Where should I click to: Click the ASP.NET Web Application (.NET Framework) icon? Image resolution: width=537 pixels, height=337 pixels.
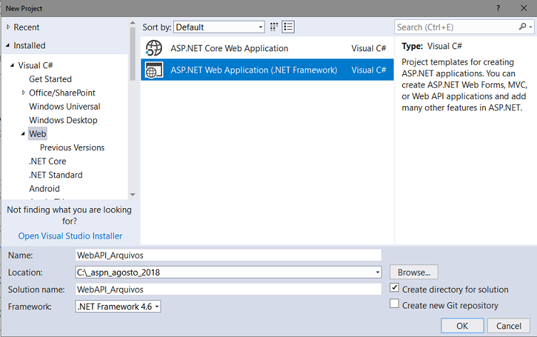(154, 70)
